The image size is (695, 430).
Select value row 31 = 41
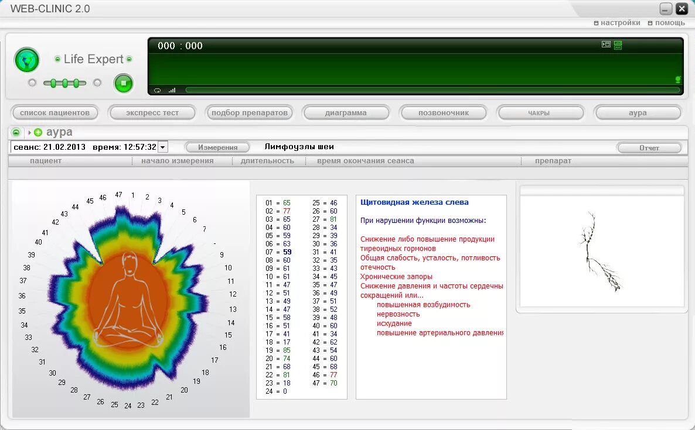tap(325, 252)
